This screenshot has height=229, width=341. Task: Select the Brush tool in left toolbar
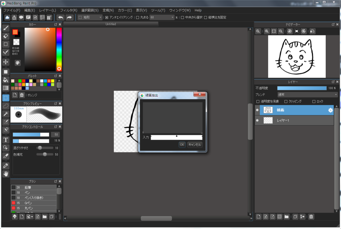click(6, 28)
